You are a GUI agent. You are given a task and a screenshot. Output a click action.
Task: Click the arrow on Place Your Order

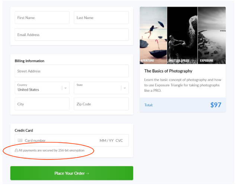(x=87, y=173)
